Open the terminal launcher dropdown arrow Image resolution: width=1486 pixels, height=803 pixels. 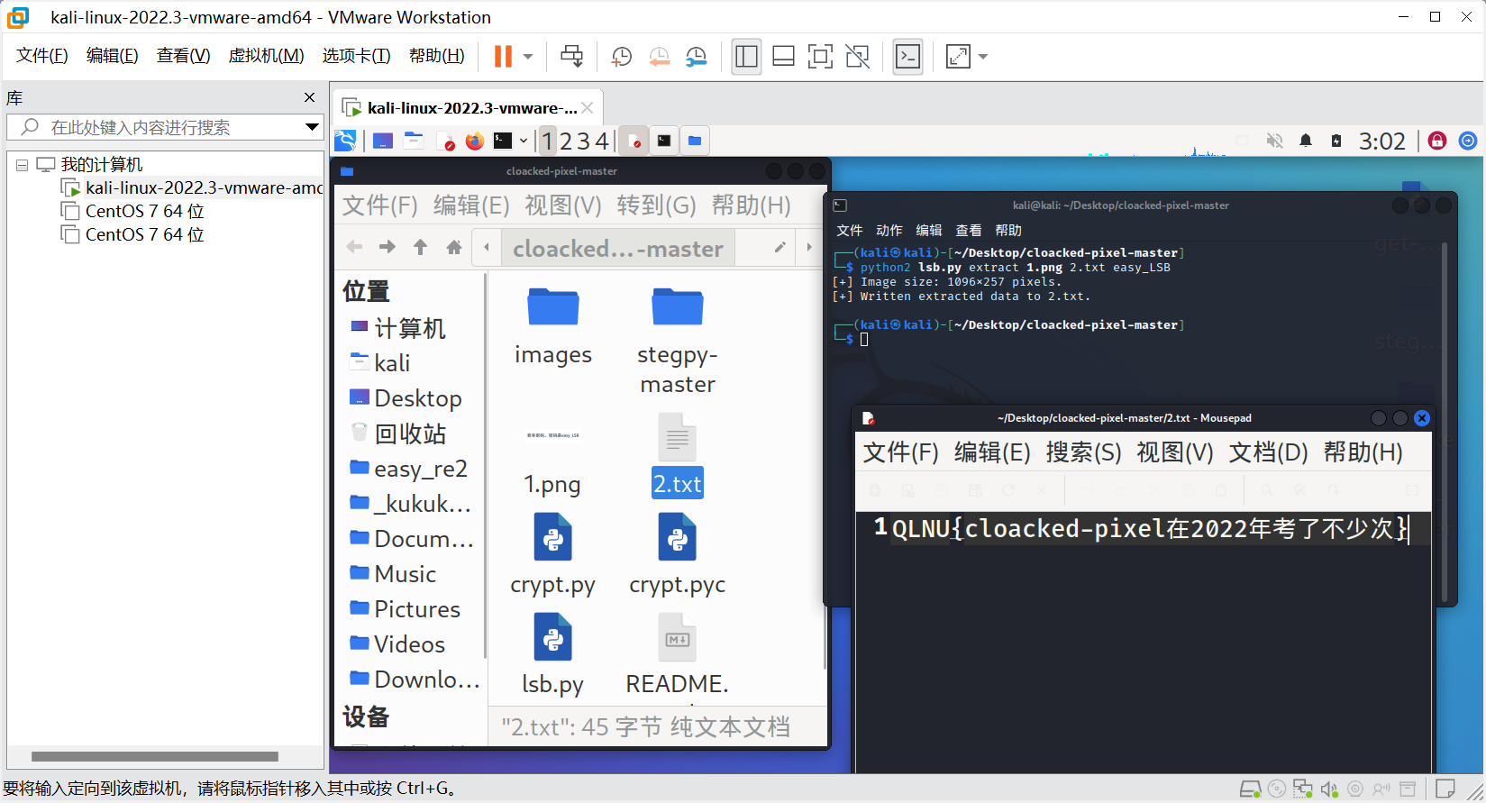click(x=523, y=141)
